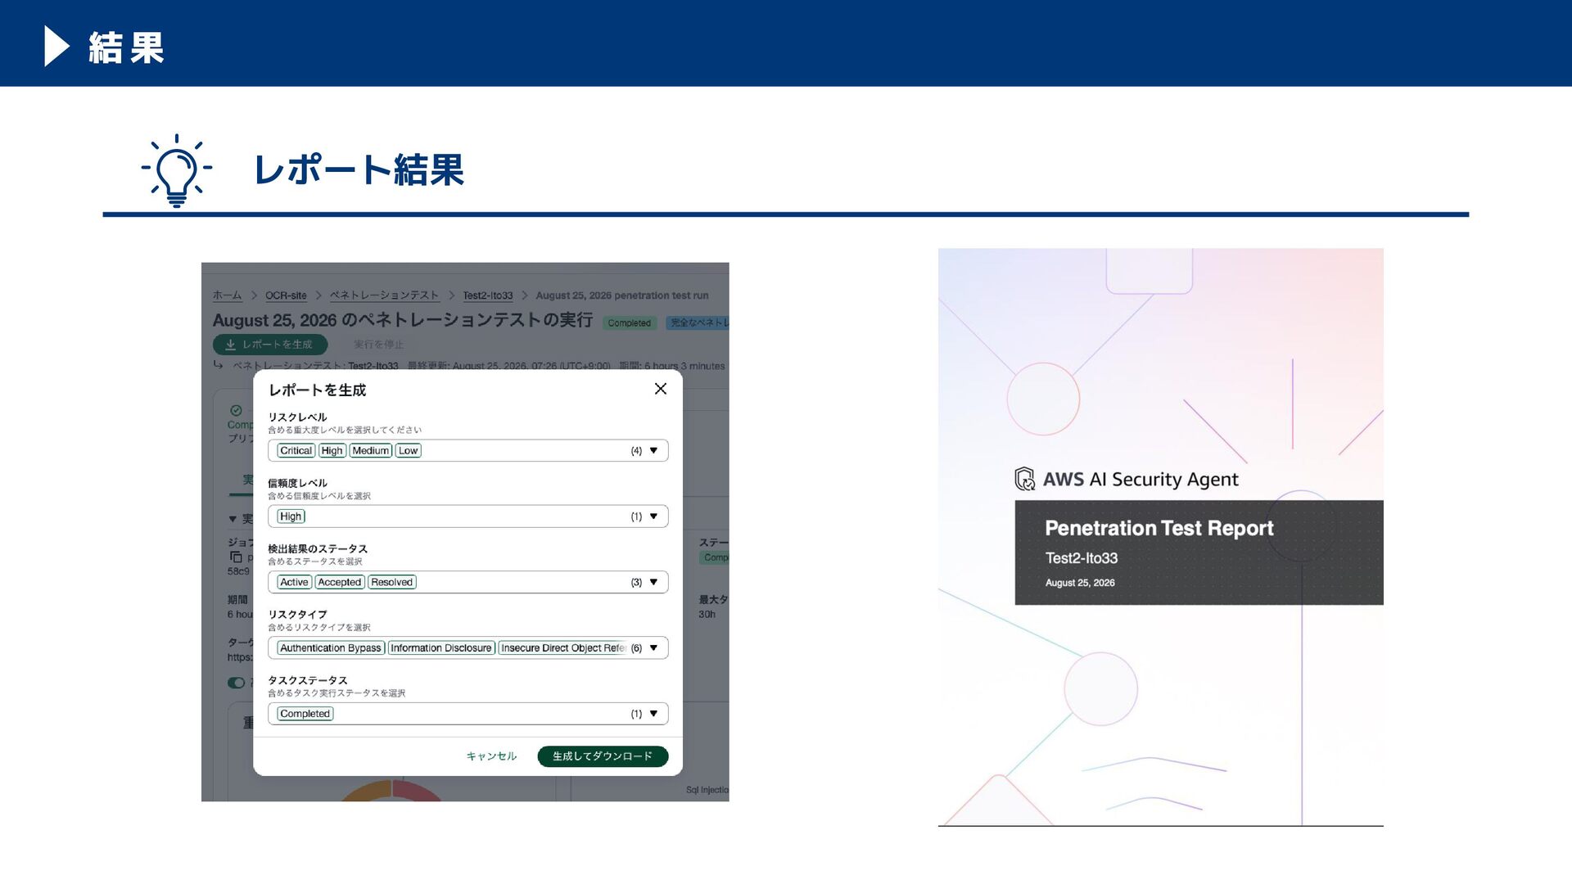Click the white triangle icon beside 結果
1572x884 pixels.
click(56, 46)
